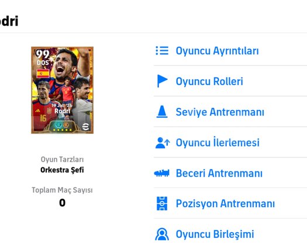The height and width of the screenshot is (245, 307).
Task: Select the Oyun Tarzları label
Action: [62, 159]
